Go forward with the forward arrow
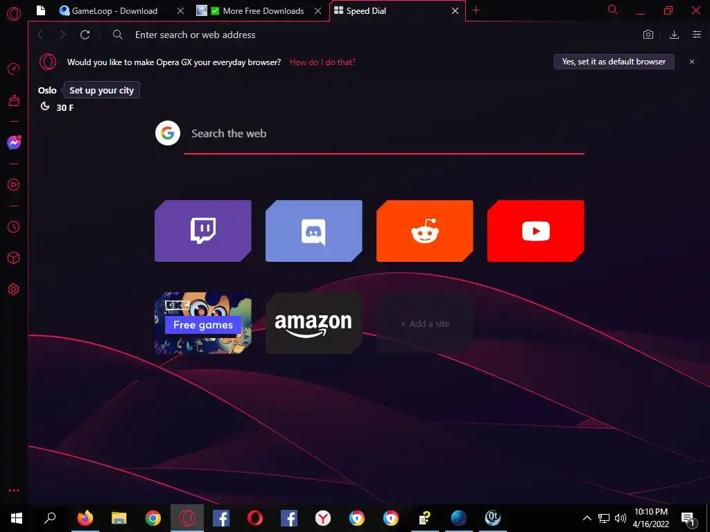Viewport: 710px width, 532px height. (x=62, y=35)
